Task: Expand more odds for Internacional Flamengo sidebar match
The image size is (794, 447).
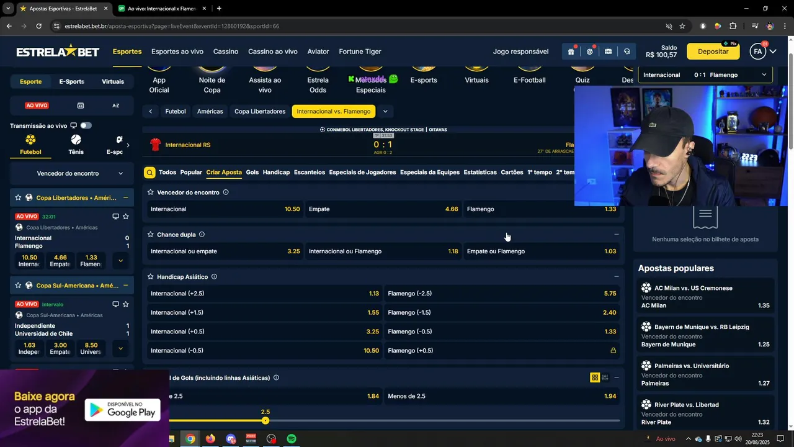Action: click(x=120, y=261)
